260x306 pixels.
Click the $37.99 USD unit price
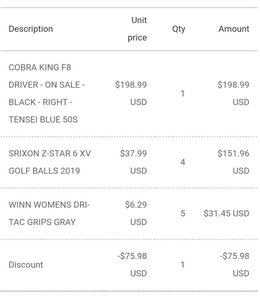134,162
